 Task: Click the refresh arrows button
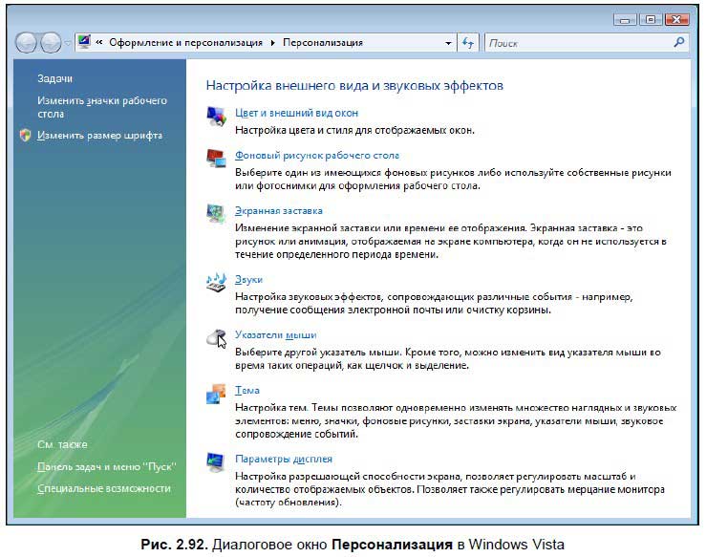[x=468, y=43]
